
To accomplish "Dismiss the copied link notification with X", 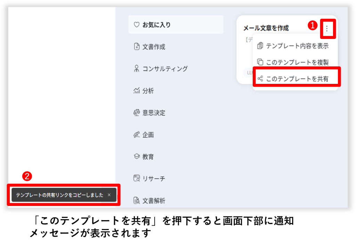I will point(109,195).
